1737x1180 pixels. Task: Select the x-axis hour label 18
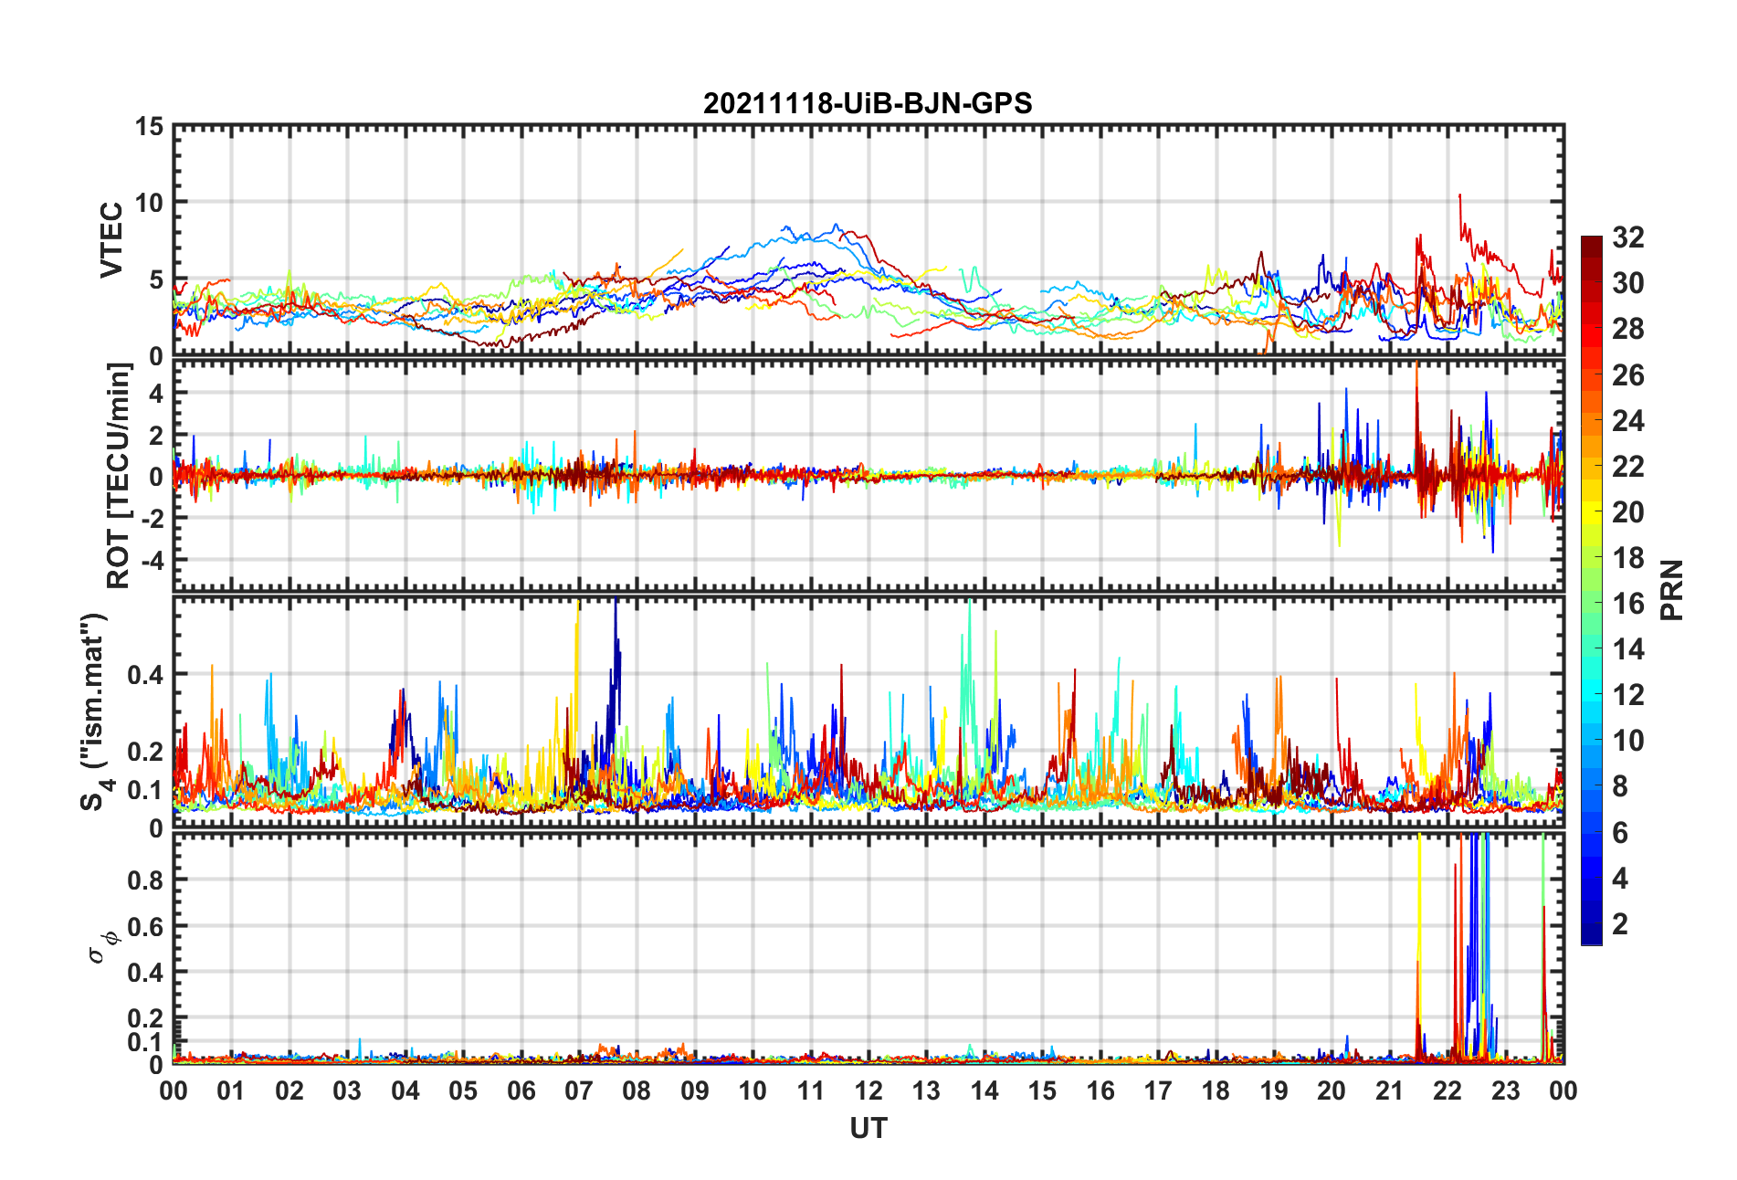(1216, 1090)
